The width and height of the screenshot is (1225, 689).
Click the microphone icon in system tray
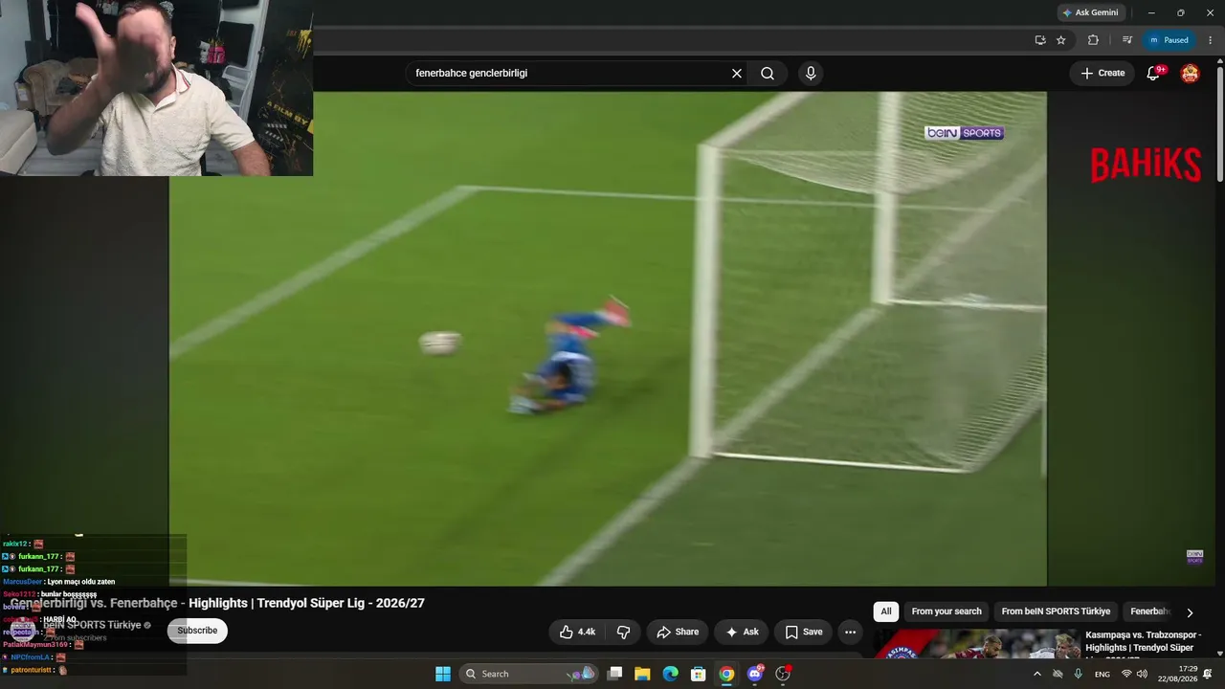[x=1079, y=674]
